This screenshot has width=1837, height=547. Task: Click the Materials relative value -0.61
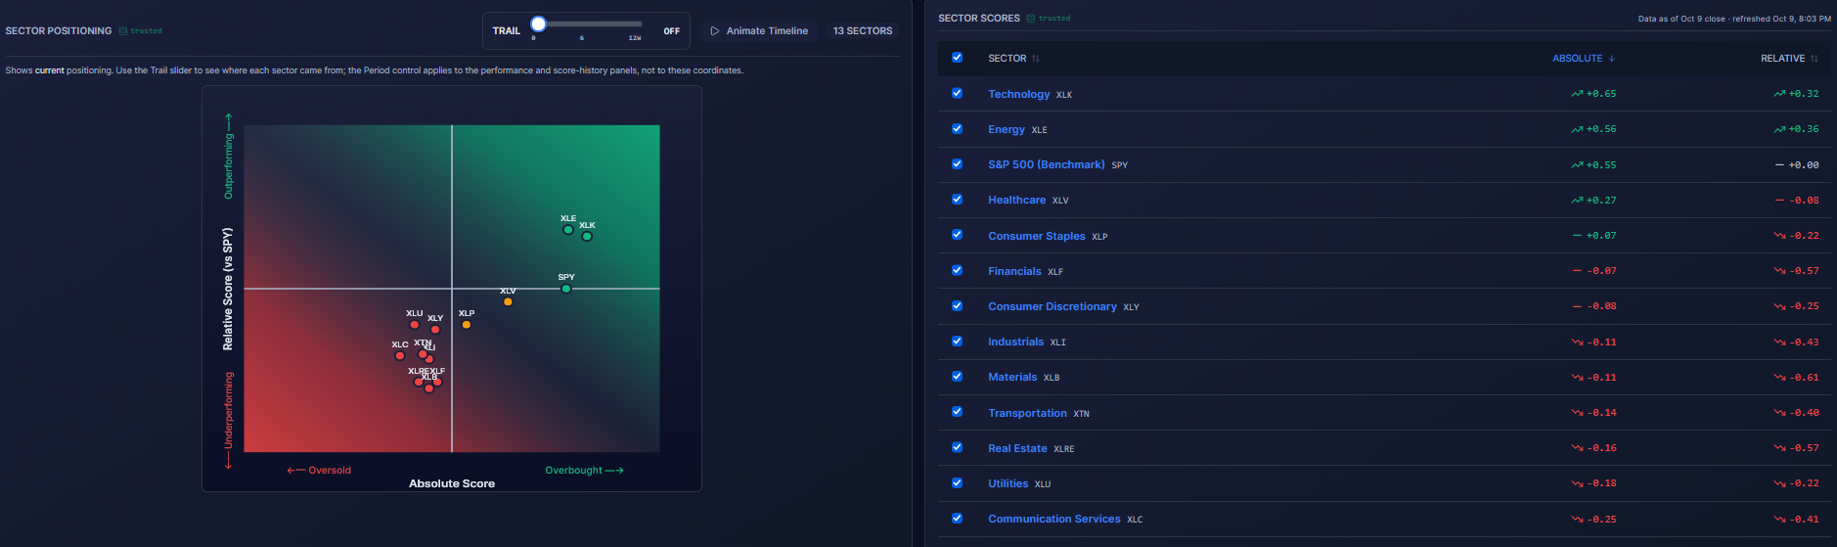click(1804, 377)
